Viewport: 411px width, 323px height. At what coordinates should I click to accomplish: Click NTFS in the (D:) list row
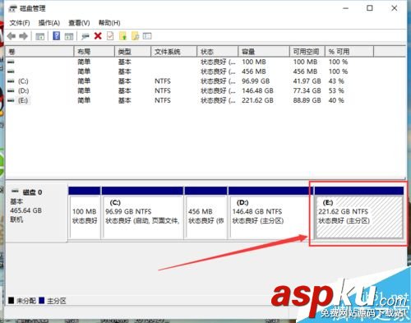(x=163, y=91)
